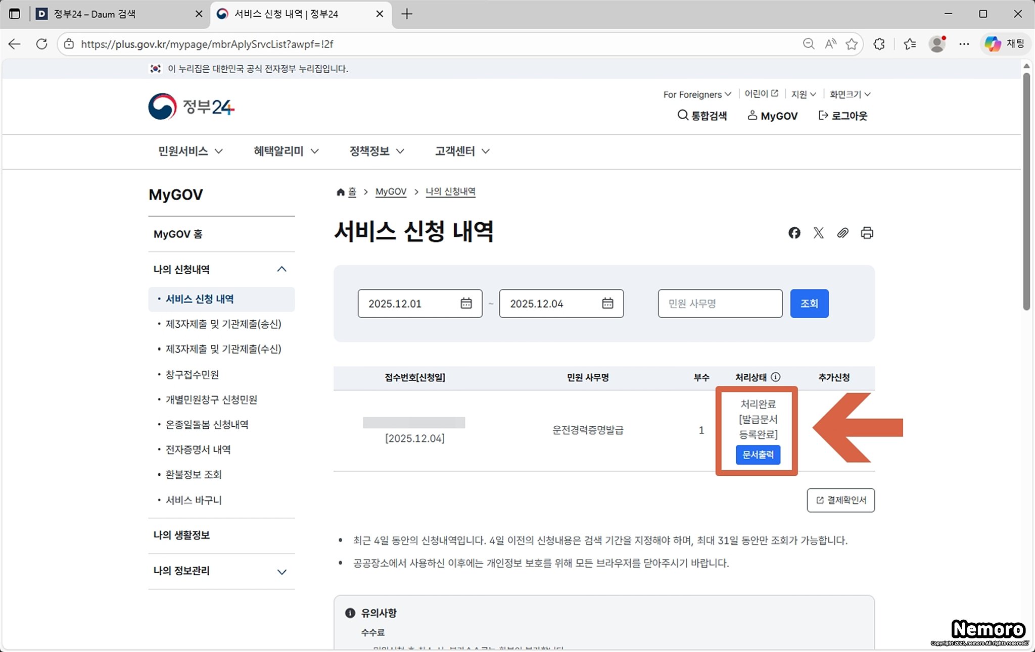
Task: Copy page link with paperclip icon
Action: click(842, 233)
